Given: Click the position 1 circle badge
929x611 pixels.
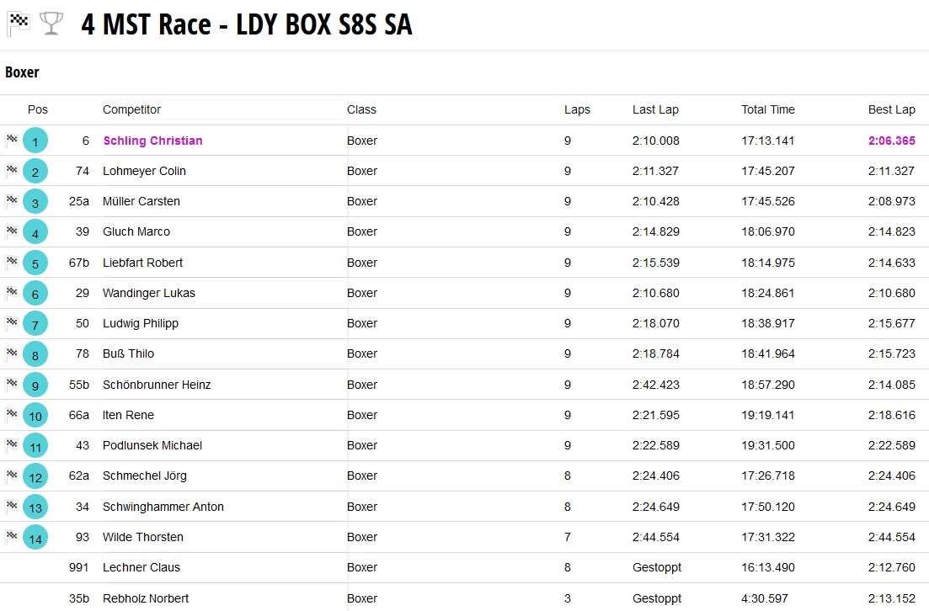Looking at the screenshot, I should click(35, 141).
